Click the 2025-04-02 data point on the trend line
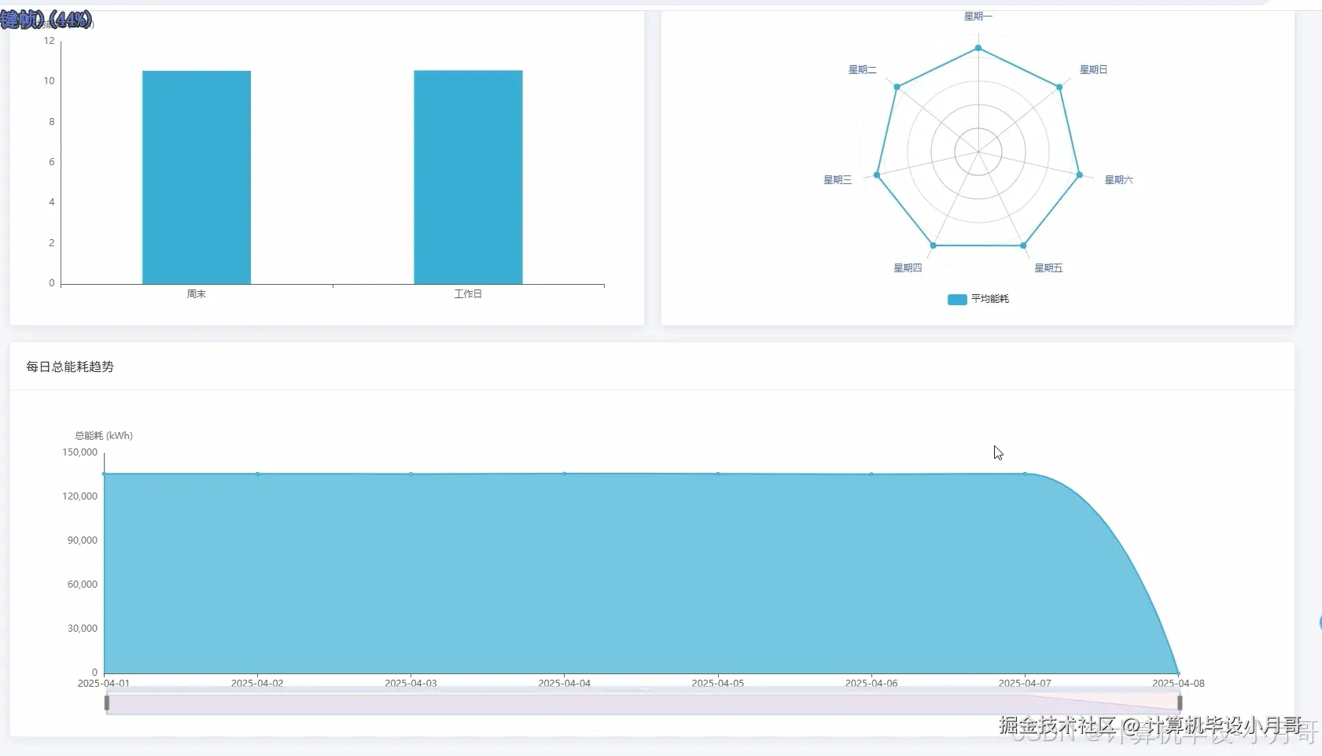Image resolution: width=1322 pixels, height=756 pixels. coord(257,474)
